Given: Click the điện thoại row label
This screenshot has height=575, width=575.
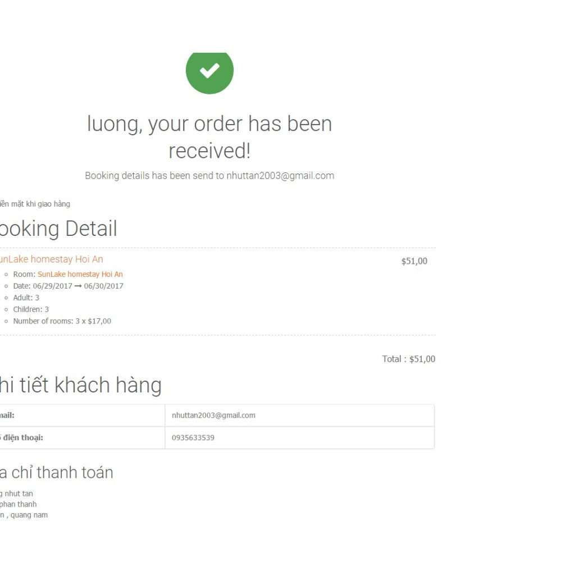Looking at the screenshot, I should 22,437.
